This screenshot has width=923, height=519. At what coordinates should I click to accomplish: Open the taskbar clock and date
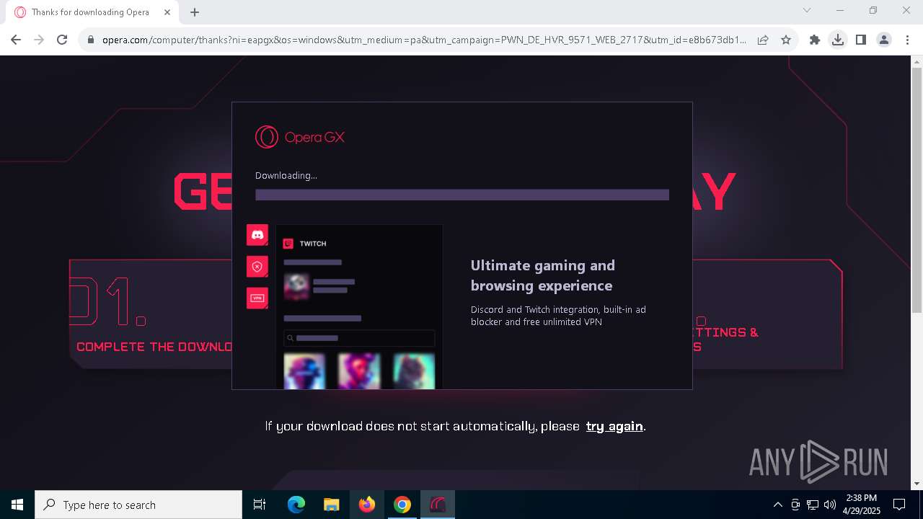pyautogui.click(x=862, y=505)
